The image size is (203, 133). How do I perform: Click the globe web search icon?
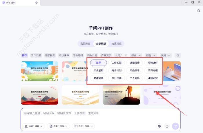pyautogui.click(x=159, y=126)
